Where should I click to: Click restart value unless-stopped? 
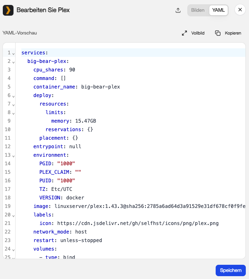point(81,240)
